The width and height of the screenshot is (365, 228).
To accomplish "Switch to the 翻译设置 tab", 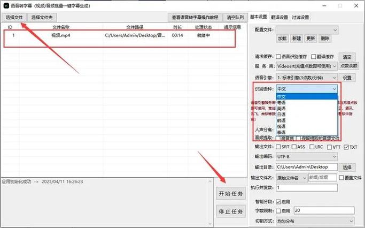I will (279, 18).
